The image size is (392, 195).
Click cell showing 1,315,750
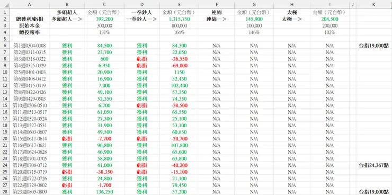point(179,19)
